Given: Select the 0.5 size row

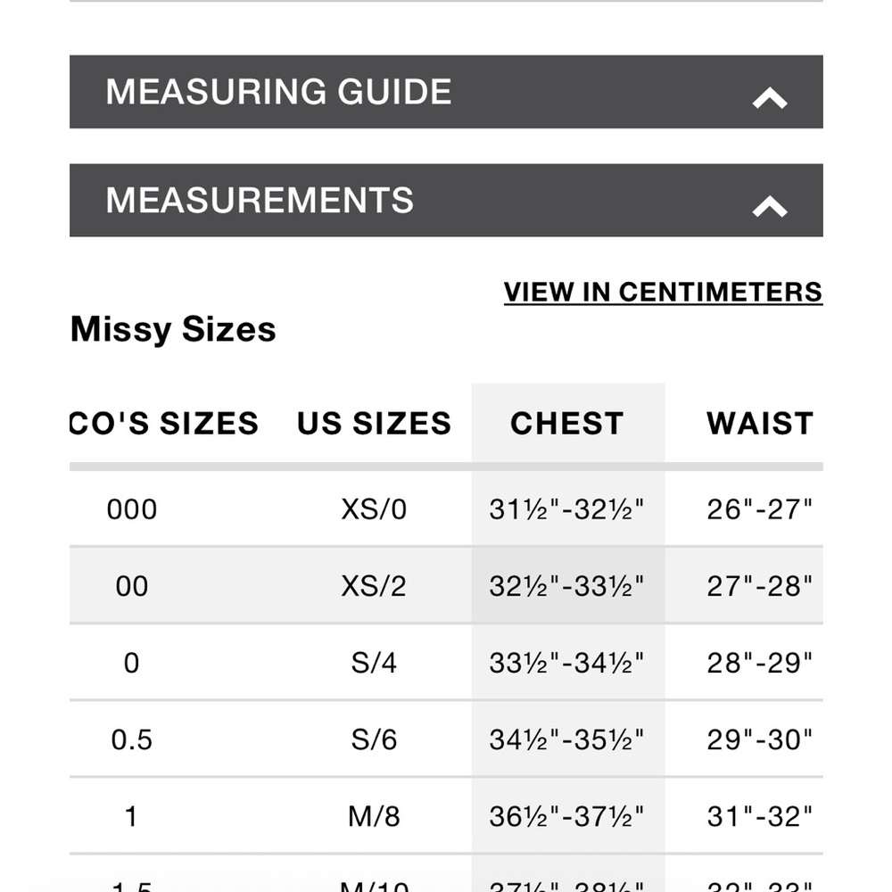Looking at the screenshot, I should click(x=446, y=739).
